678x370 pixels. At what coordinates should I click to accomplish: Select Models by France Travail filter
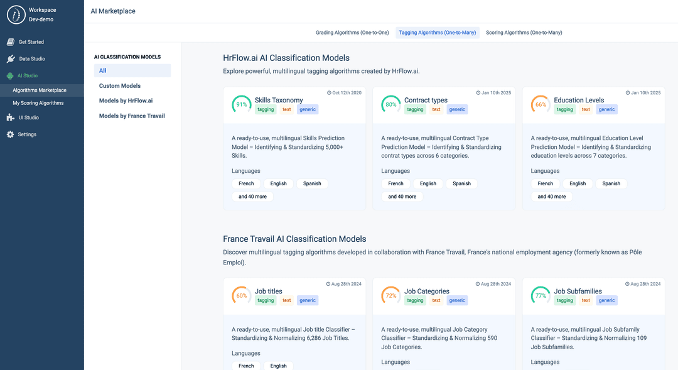pos(131,116)
